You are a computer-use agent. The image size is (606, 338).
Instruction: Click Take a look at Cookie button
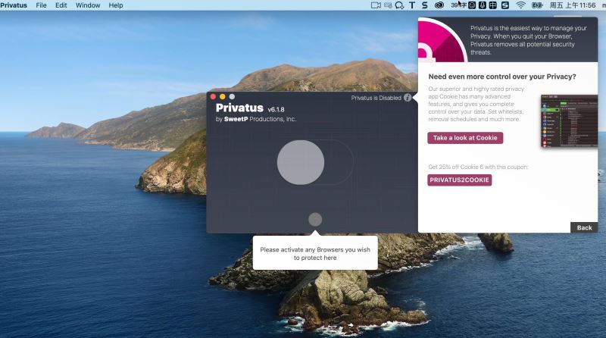[465, 138]
